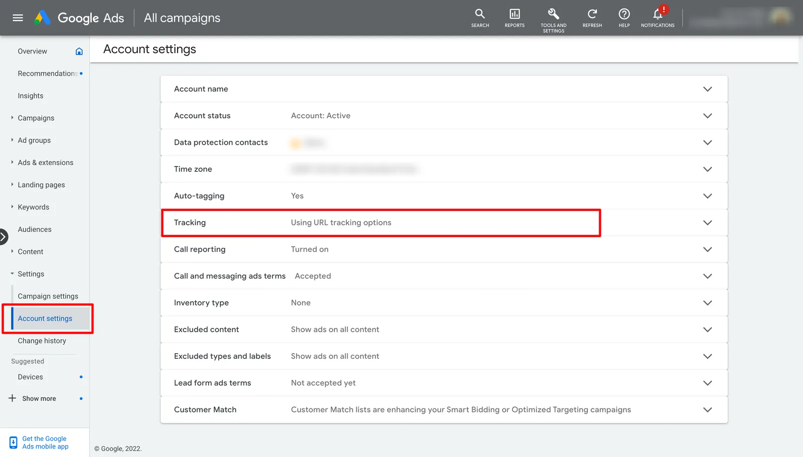Click the user profile avatar

coord(780,17)
